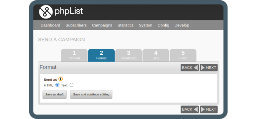This screenshot has height=119, width=257.
Task: Open the System menu
Action: pyautogui.click(x=146, y=25)
